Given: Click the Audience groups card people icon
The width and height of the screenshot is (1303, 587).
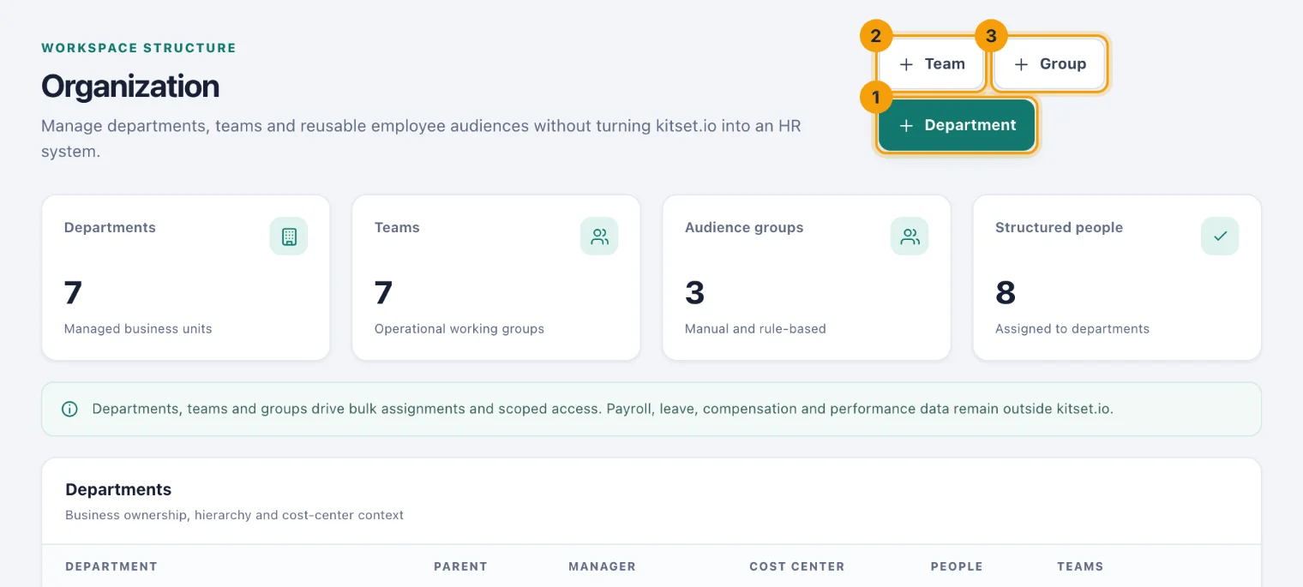Looking at the screenshot, I should click(910, 237).
